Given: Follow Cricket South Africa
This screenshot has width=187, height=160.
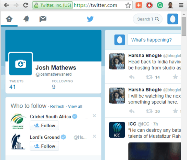Looking at the screenshot, I should 44,125.
